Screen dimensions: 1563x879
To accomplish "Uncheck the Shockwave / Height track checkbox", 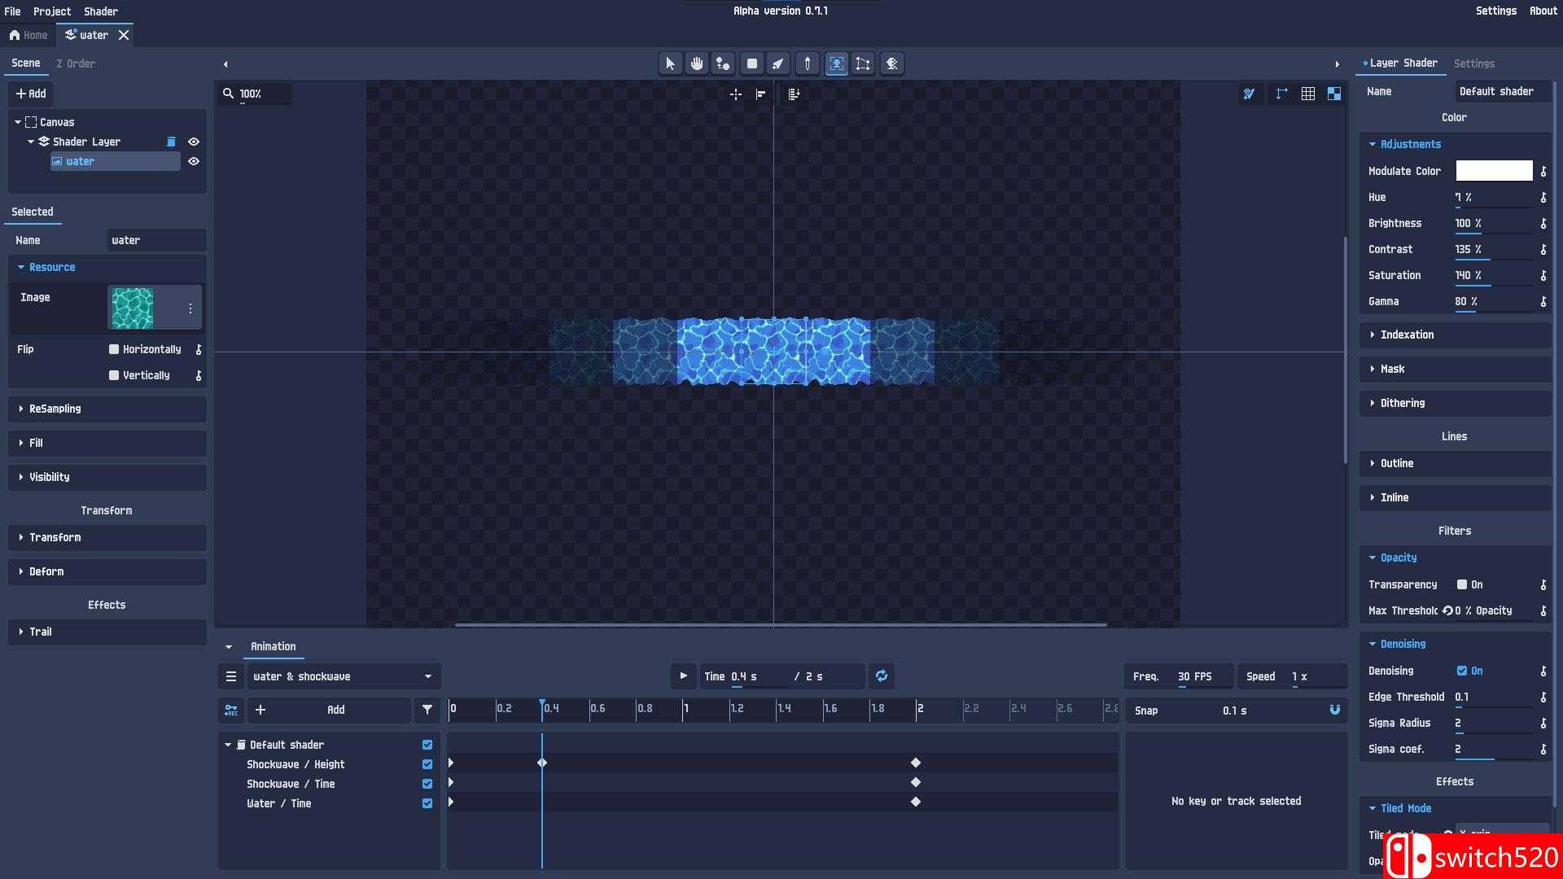I will [x=427, y=763].
